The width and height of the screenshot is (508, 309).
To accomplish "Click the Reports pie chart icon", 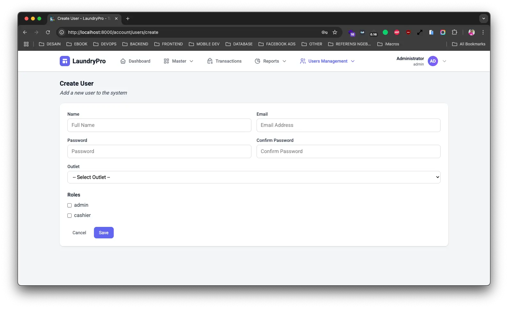I will (x=258, y=61).
